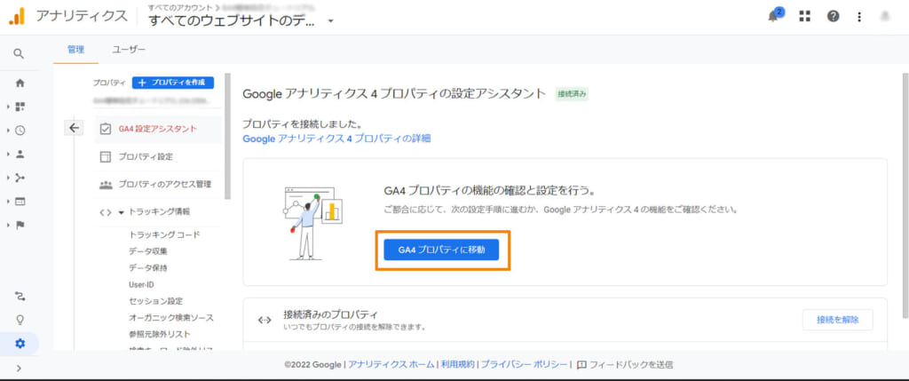Click the back arrow in property column
The height and width of the screenshot is (381, 909).
74,128
